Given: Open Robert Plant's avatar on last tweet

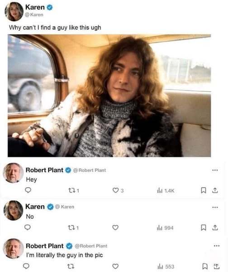Looking at the screenshot, I should click(x=13, y=248).
